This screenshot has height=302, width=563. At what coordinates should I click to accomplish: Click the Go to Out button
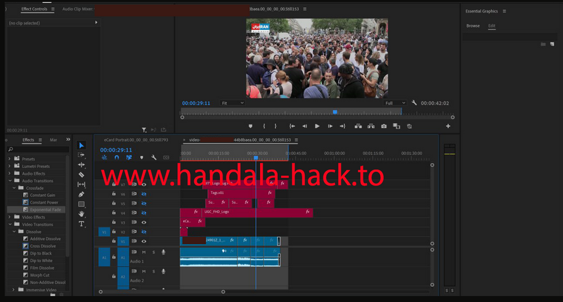[342, 126]
